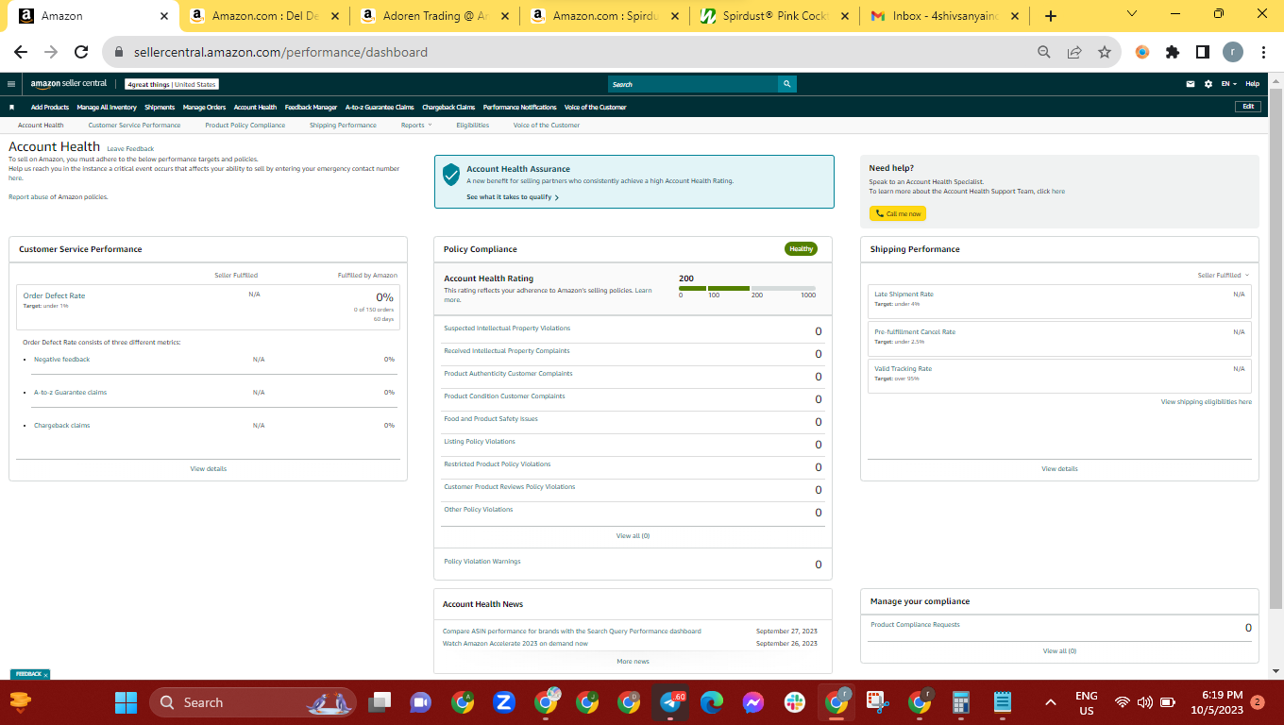Reload the page in Chrome
Image resolution: width=1284 pixels, height=725 pixels.
81,52
